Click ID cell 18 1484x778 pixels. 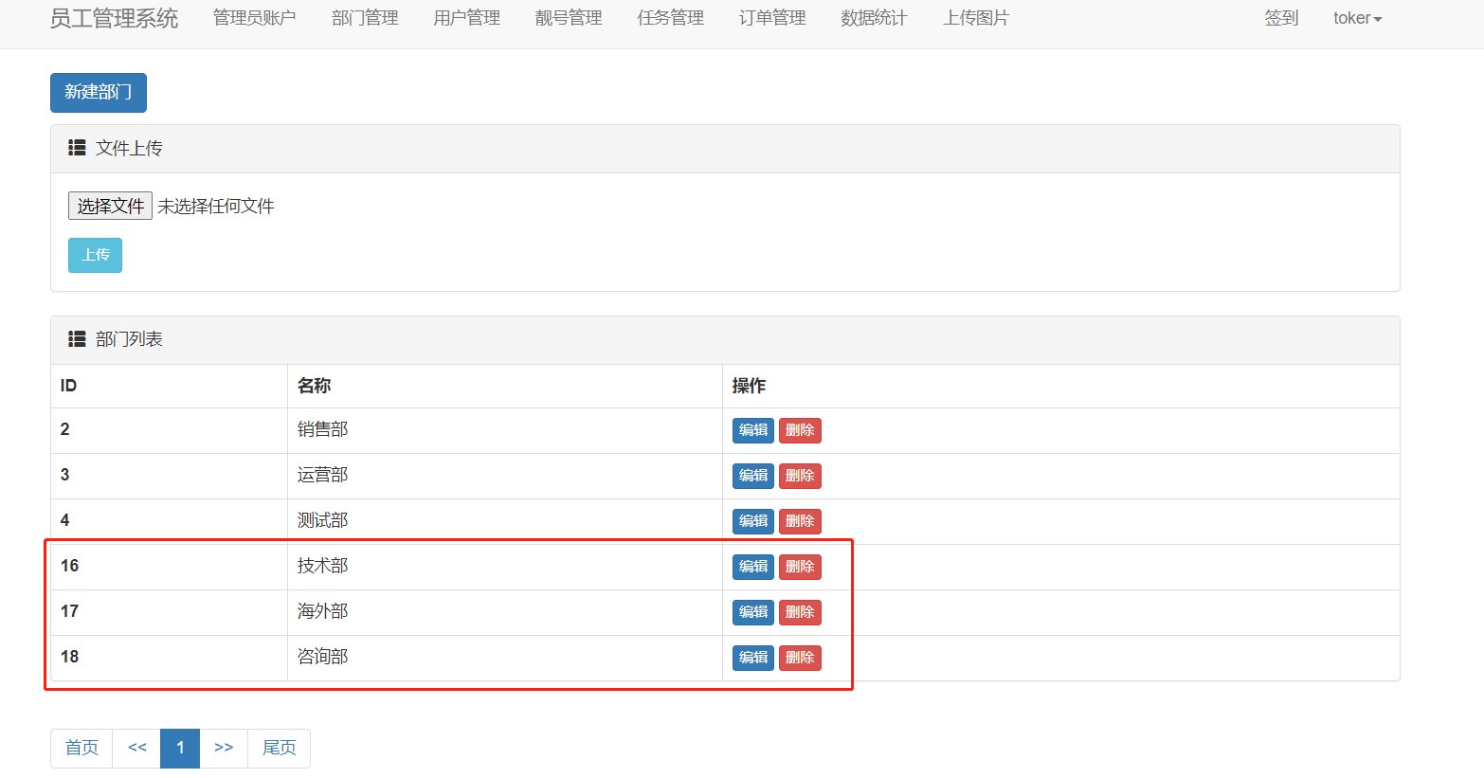coord(169,658)
